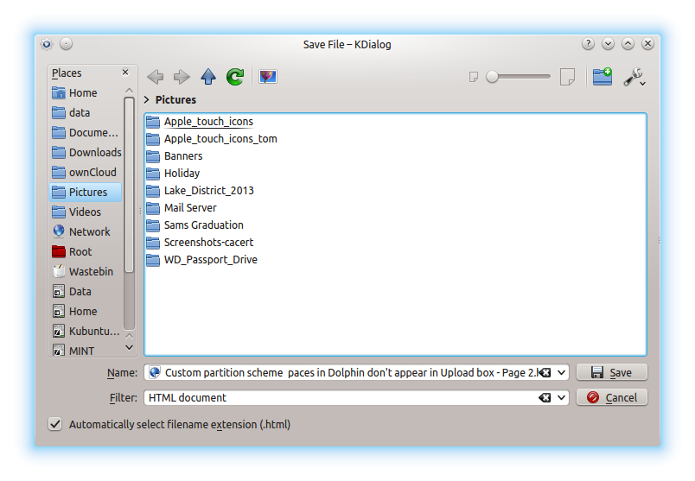The width and height of the screenshot is (695, 481).
Task: Open the Mail Server folder
Action: pyautogui.click(x=182, y=208)
